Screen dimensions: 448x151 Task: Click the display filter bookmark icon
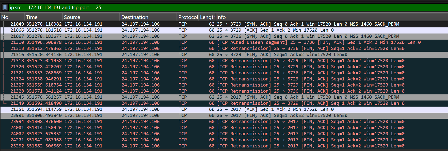(x=5, y=7)
